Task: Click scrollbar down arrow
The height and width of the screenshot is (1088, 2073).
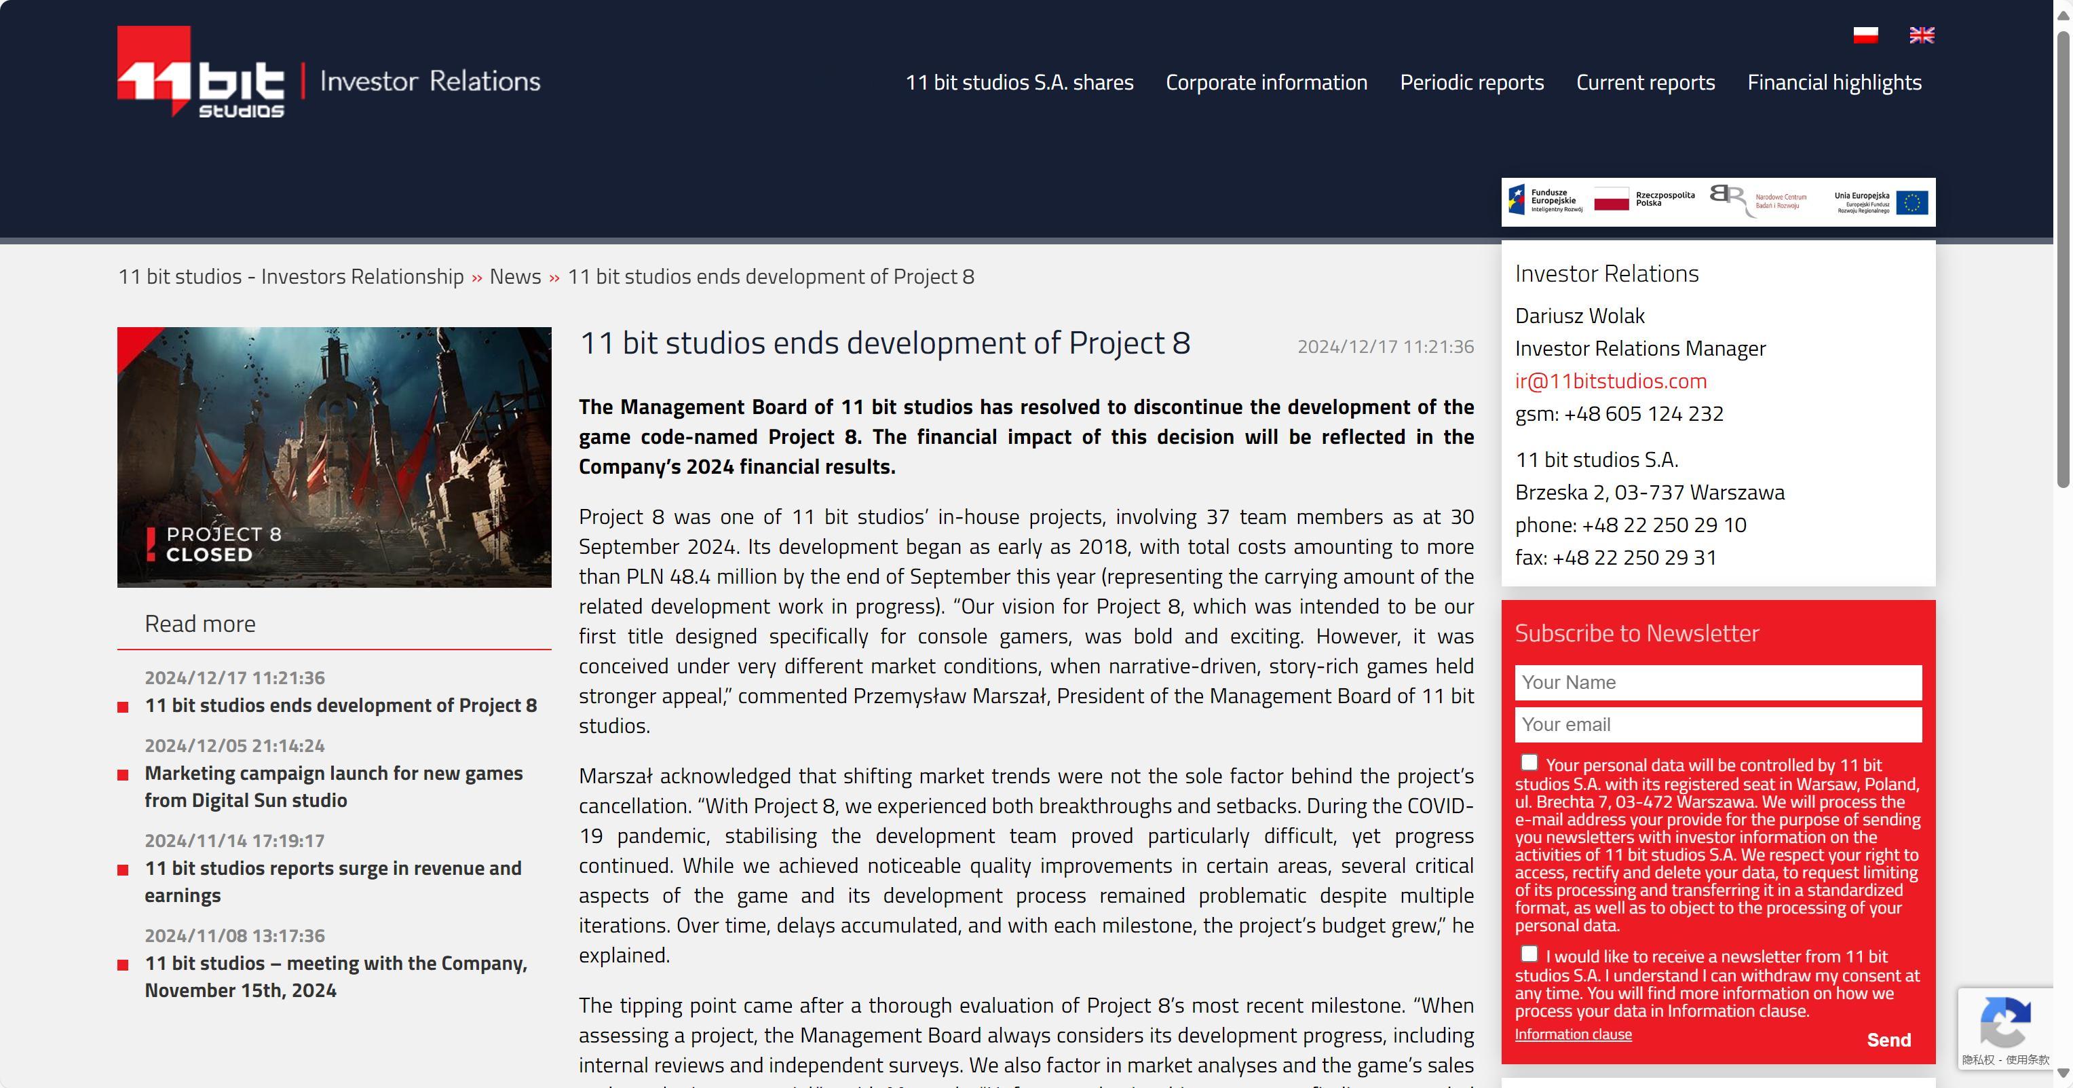Action: tap(2063, 1072)
